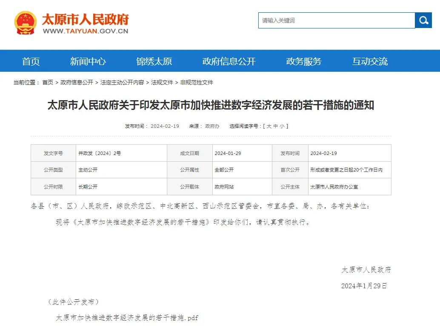Click the 太原市人民政府 site title text
Viewport: 440px width, 329px height.
pos(85,20)
